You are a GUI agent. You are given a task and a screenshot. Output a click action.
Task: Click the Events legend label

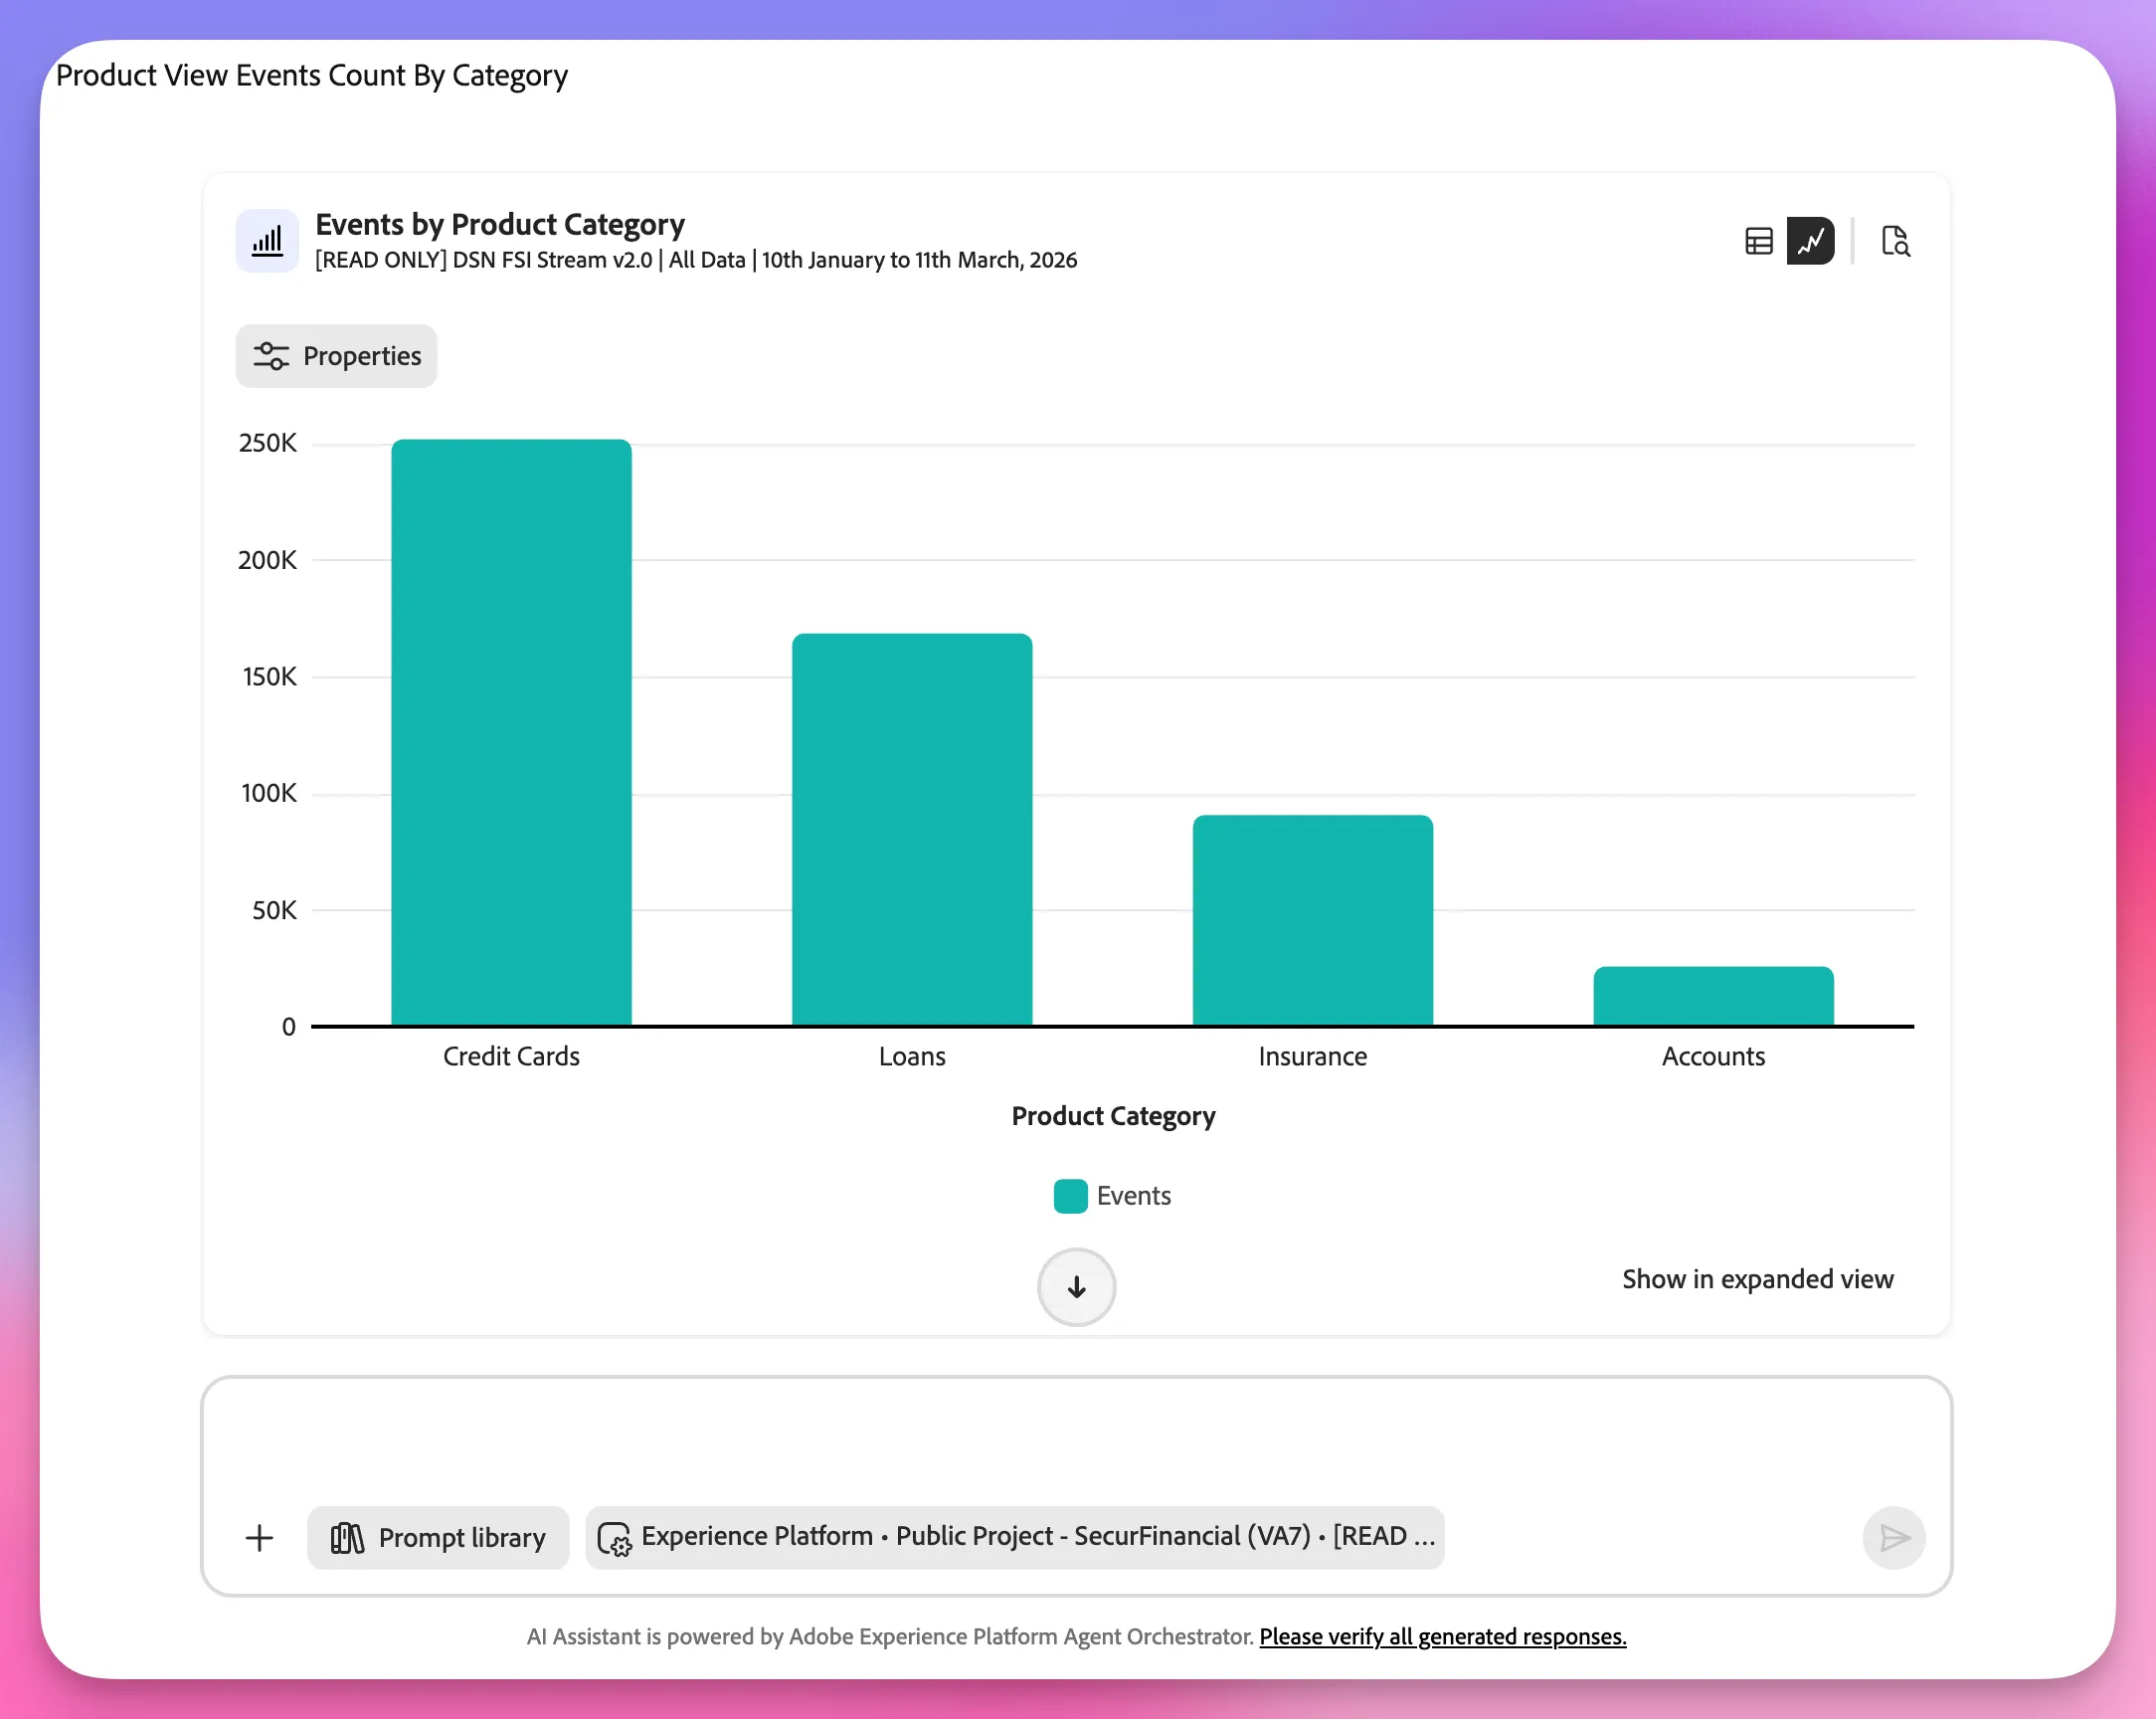pos(1133,1196)
